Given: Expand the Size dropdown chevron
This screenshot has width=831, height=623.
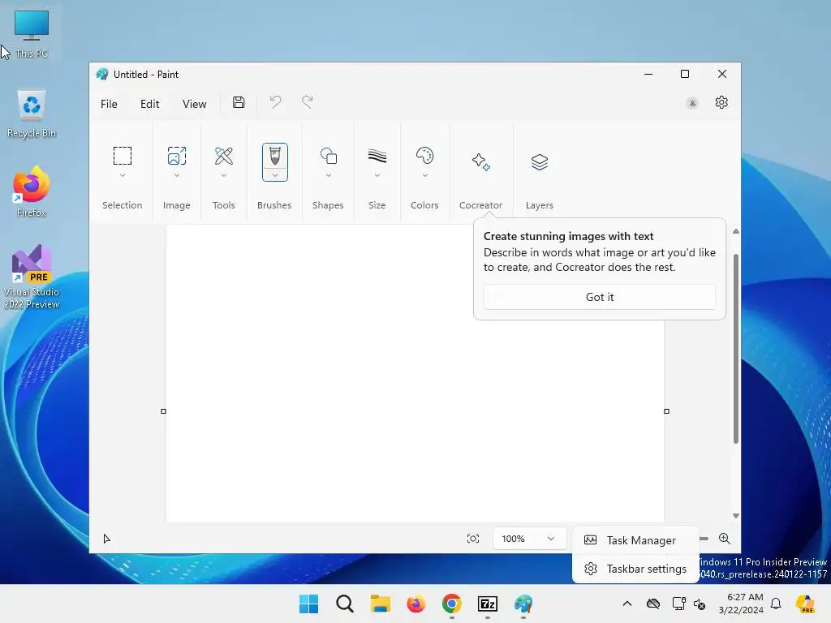Looking at the screenshot, I should [377, 175].
